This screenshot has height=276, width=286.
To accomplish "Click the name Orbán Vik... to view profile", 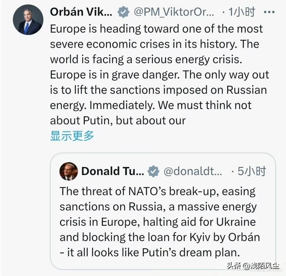I will point(80,12).
